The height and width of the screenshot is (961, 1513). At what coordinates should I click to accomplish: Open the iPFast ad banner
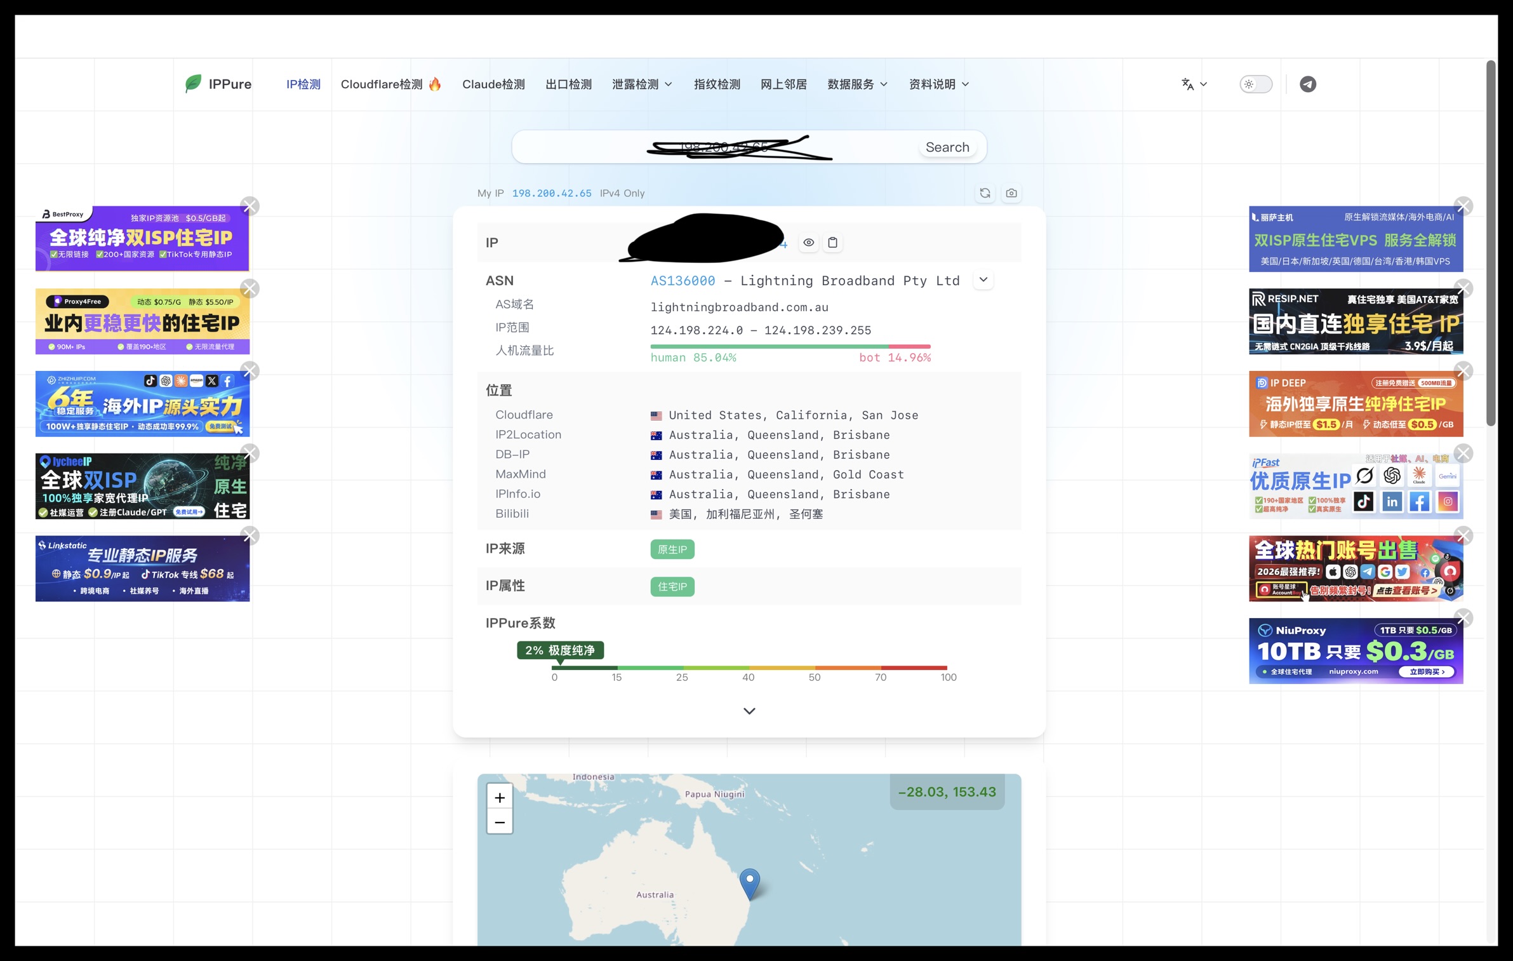[1356, 486]
